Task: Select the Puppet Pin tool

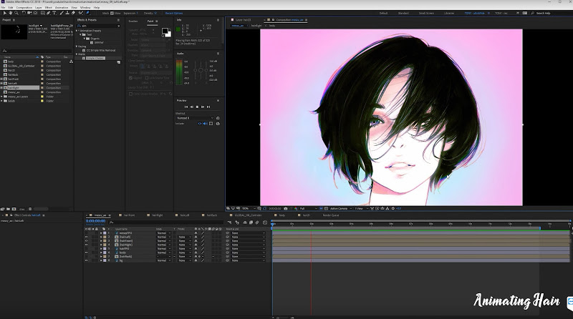Action: click(x=87, y=13)
